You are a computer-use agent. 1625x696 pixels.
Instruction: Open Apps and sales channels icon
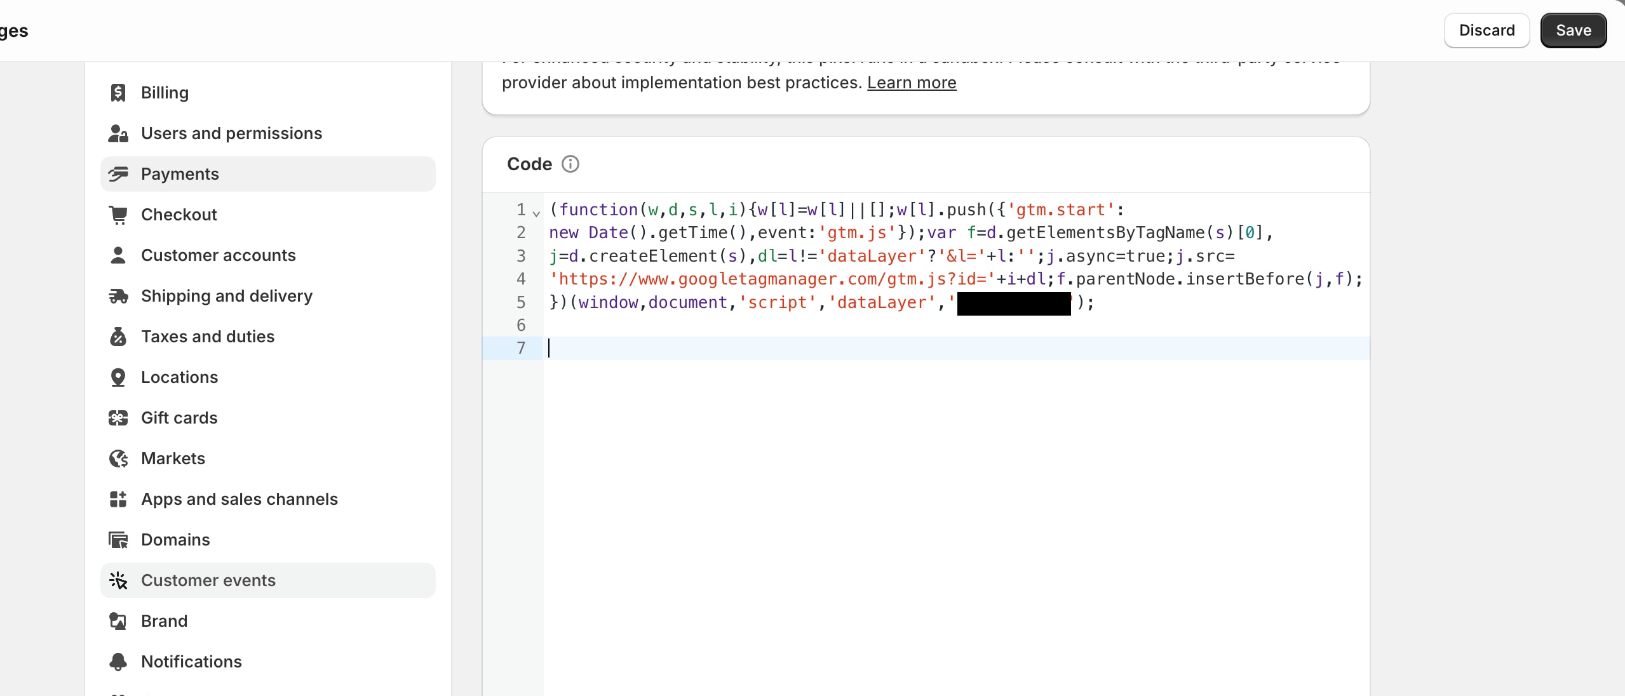pyautogui.click(x=118, y=500)
